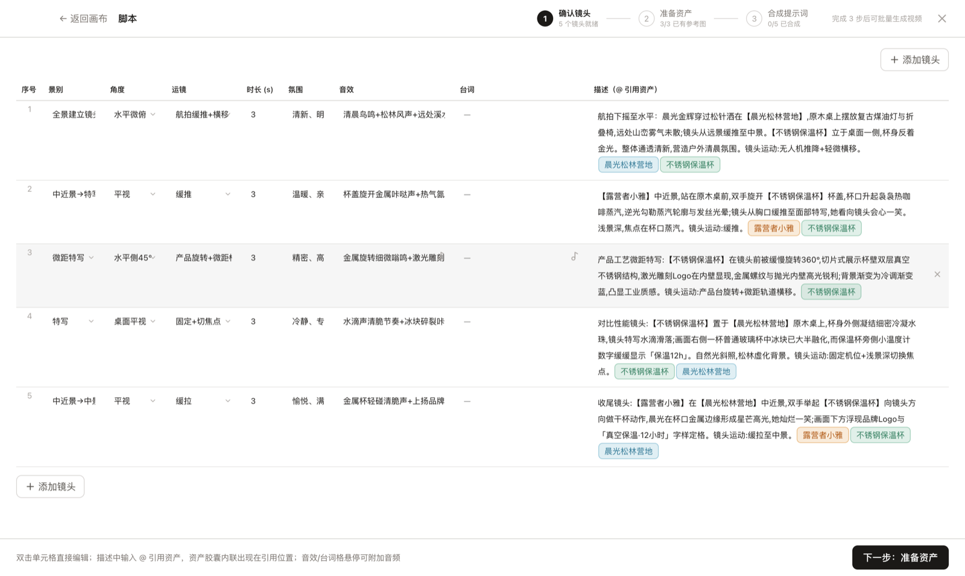
Task: Select step 1 确认镜头
Action: pos(568,19)
